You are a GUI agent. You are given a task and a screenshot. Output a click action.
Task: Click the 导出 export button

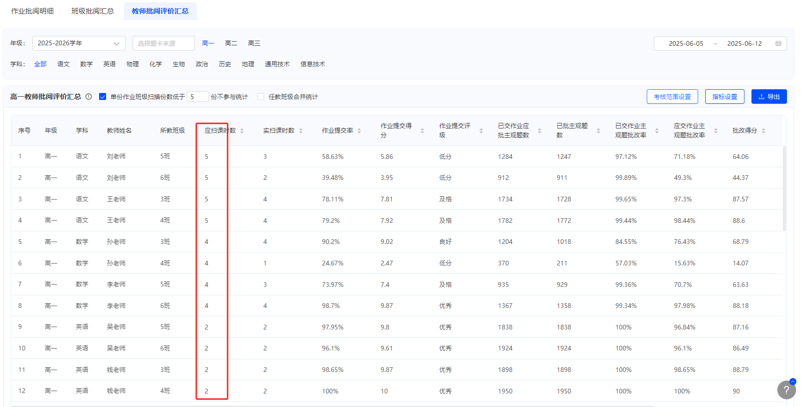pos(769,97)
